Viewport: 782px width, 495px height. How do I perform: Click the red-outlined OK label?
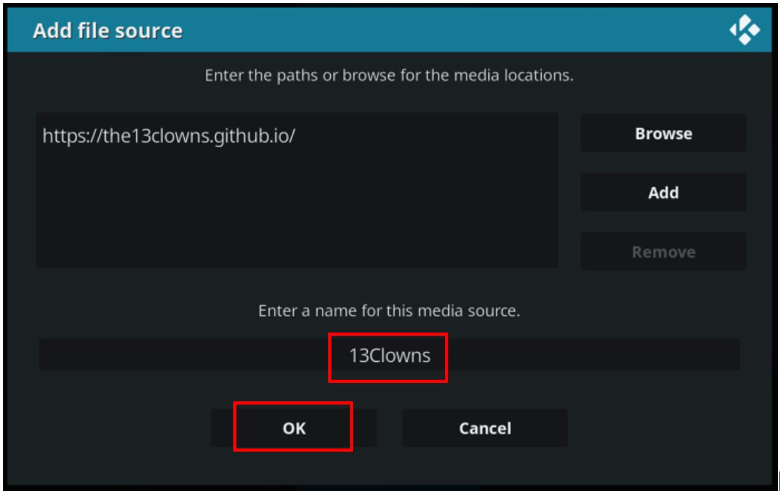tap(294, 428)
